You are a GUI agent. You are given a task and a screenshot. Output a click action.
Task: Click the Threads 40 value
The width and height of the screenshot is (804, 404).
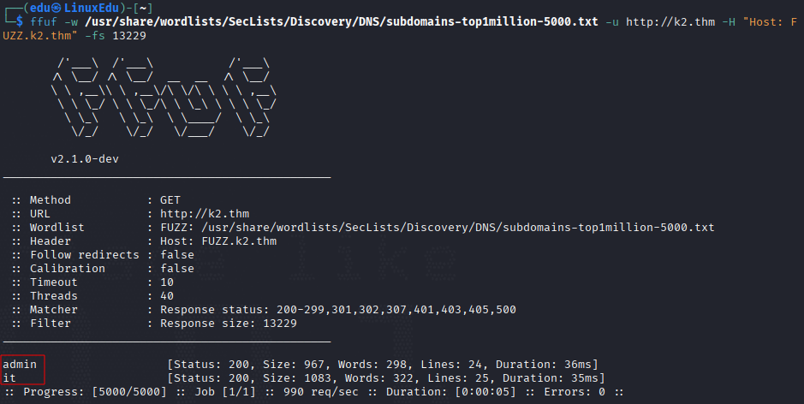click(167, 296)
